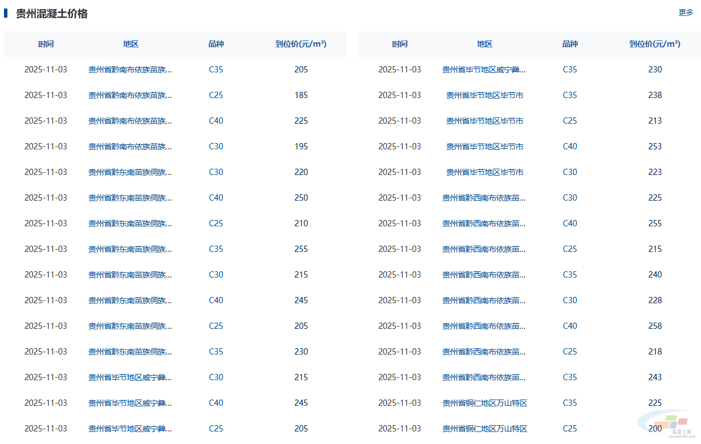Select the 品种 column header in right table
The height and width of the screenshot is (444, 701).
[570, 44]
